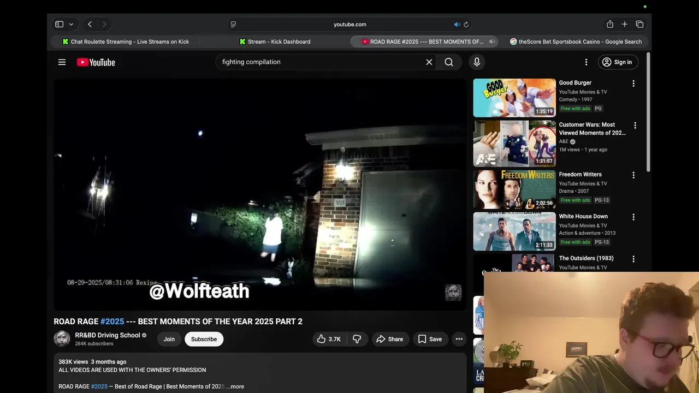The width and height of the screenshot is (699, 393).
Task: Subscribe to RR&BD Driving School
Action: pyautogui.click(x=204, y=339)
